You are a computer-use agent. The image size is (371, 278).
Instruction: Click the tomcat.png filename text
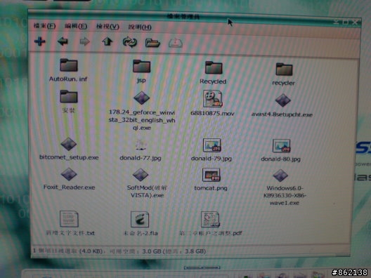coord(211,188)
